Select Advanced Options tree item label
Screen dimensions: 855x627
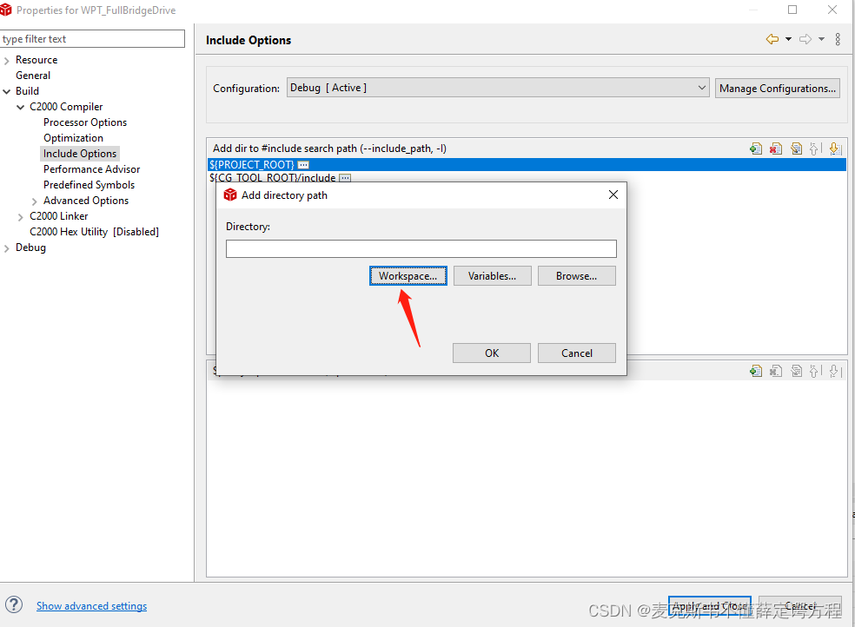click(x=86, y=201)
